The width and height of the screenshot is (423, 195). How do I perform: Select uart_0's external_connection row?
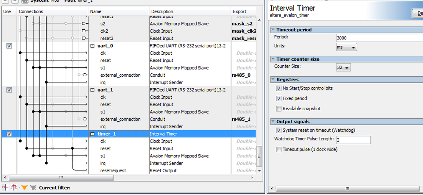coord(129,75)
